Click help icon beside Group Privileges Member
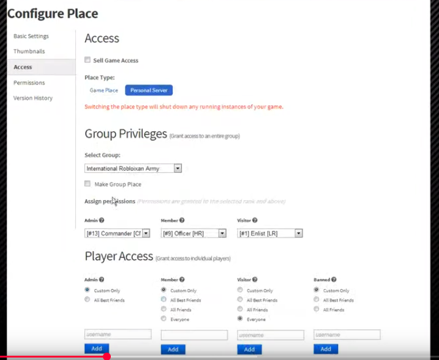 pos(182,220)
